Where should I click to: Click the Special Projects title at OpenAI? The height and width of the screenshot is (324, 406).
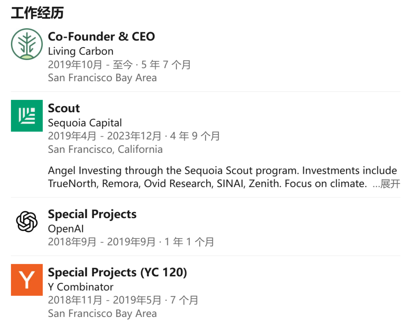92,214
